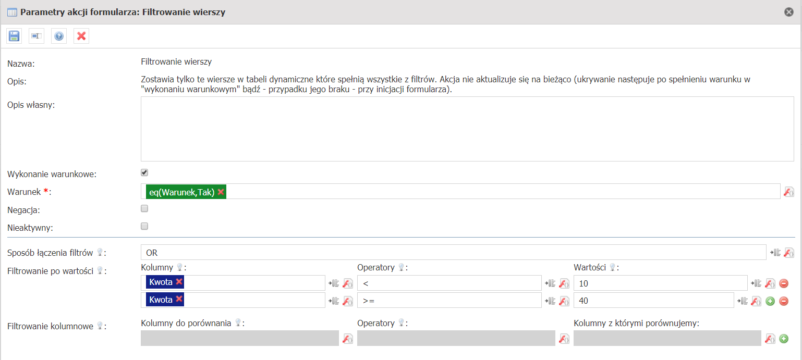
Task: Open the picker list for first Kwota column
Action: 333,283
